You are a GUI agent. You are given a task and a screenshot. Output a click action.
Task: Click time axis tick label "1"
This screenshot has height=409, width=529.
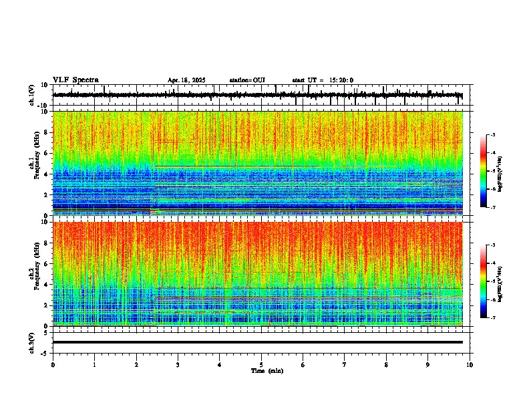click(x=94, y=365)
